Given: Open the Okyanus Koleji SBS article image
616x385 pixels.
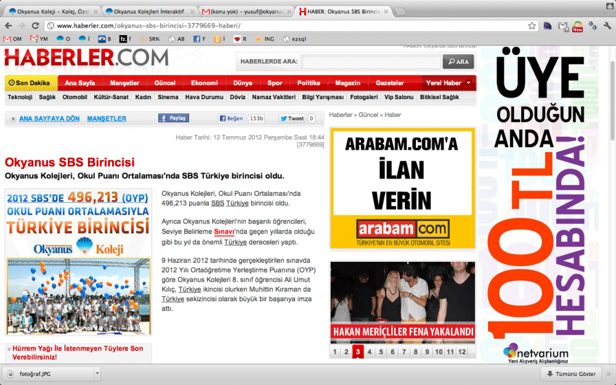Looking at the screenshot, I should pyautogui.click(x=78, y=262).
